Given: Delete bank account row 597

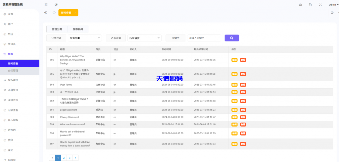Looking at the screenshot, I should point(243,144).
